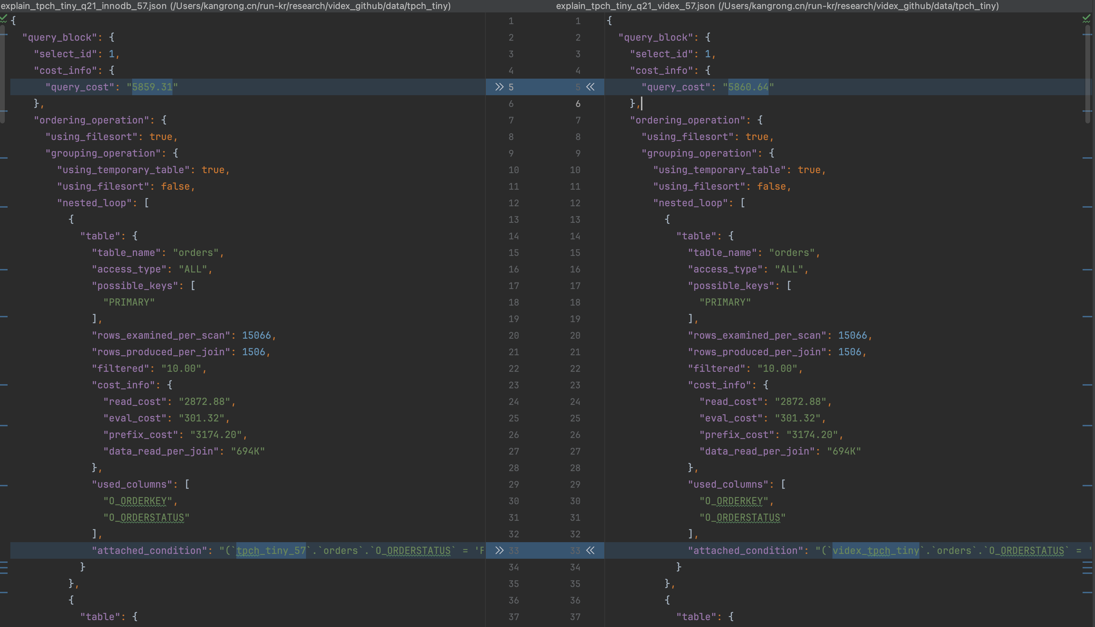The width and height of the screenshot is (1095, 627).
Task: Click "query_block" key in left pane
Action: coord(59,38)
